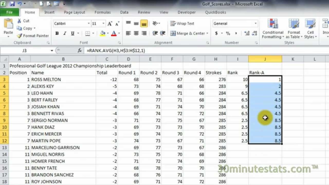This screenshot has width=329, height=185.
Task: Click the Copy button
Action: [x=25, y=28]
